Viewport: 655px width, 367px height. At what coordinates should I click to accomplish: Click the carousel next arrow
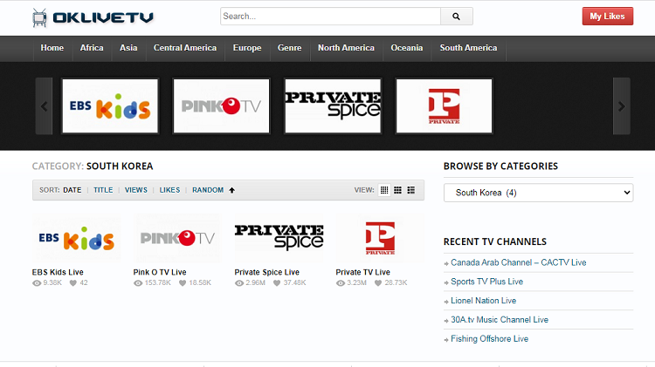coord(622,106)
